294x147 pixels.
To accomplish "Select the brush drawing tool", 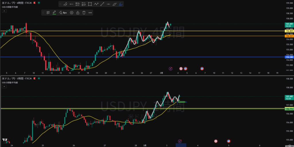I will point(115,4).
